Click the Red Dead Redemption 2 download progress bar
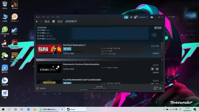The image size is (199, 112). tap(73, 51)
